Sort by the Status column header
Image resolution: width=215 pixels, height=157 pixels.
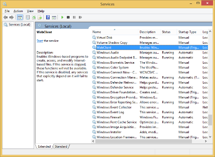point(168,32)
